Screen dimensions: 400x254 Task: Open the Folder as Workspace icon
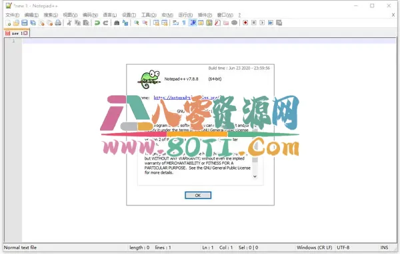point(226,23)
